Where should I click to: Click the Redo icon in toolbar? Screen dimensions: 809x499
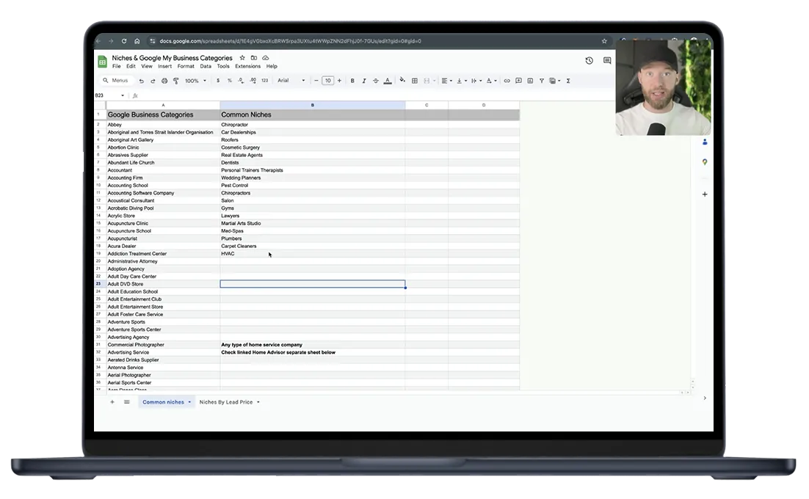pos(153,81)
